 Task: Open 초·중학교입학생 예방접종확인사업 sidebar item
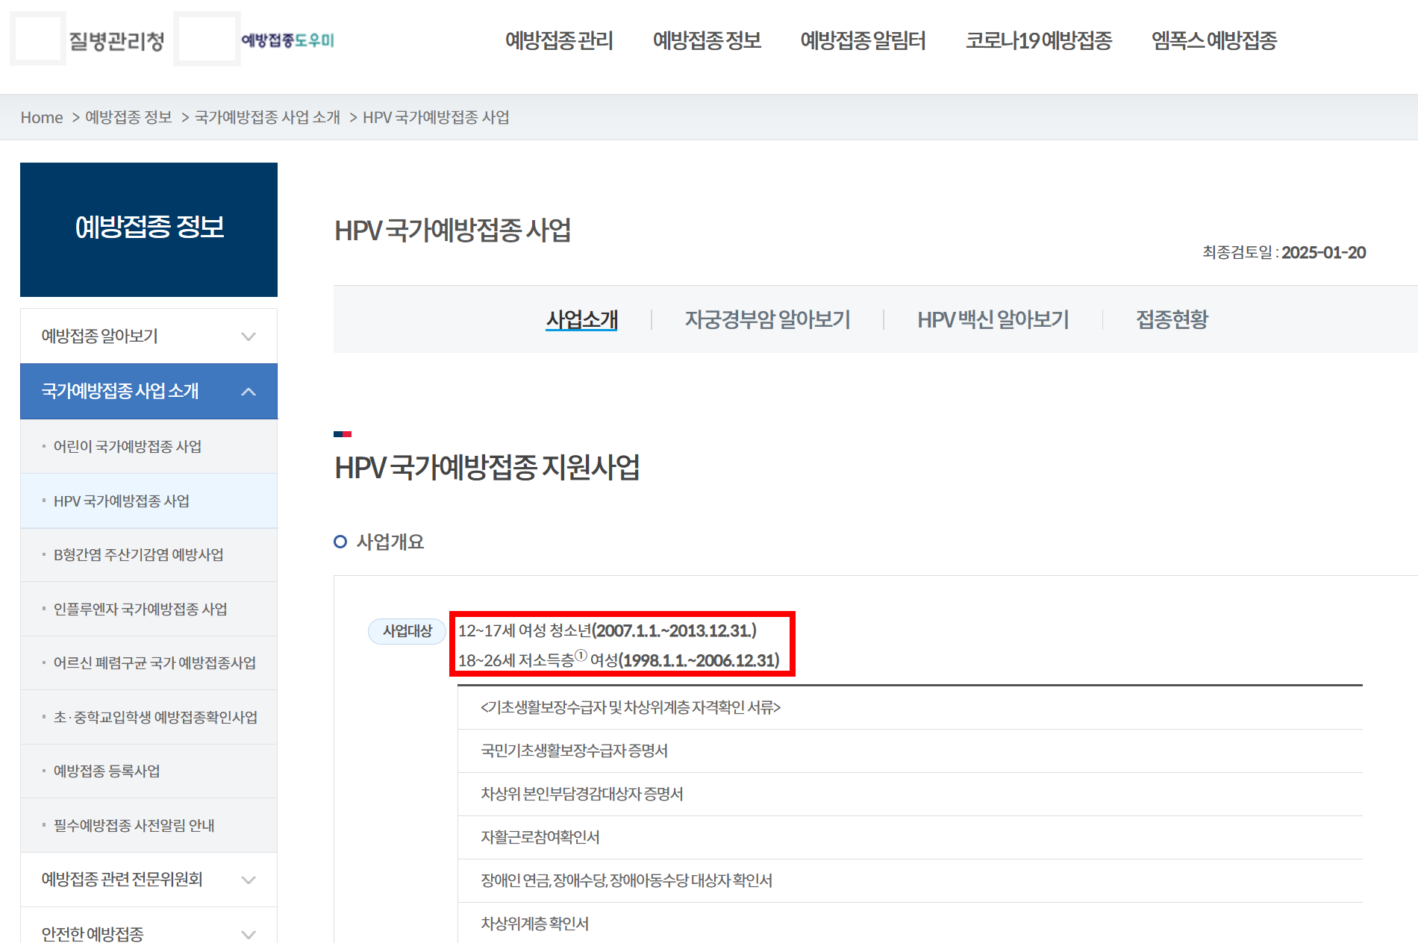point(149,717)
